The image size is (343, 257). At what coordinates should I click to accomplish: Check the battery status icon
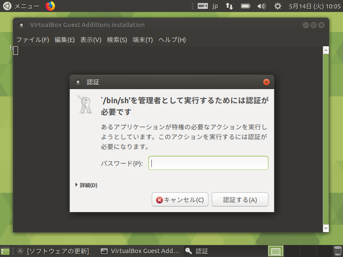(245, 6)
